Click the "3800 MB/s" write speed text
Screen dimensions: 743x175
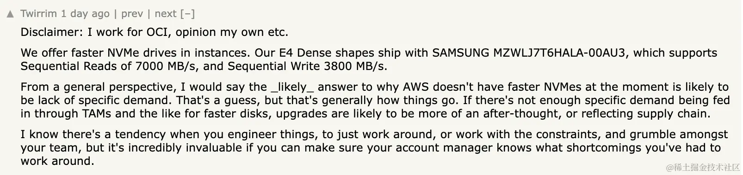coord(355,66)
